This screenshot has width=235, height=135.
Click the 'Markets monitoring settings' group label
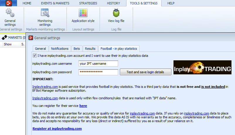45,29
